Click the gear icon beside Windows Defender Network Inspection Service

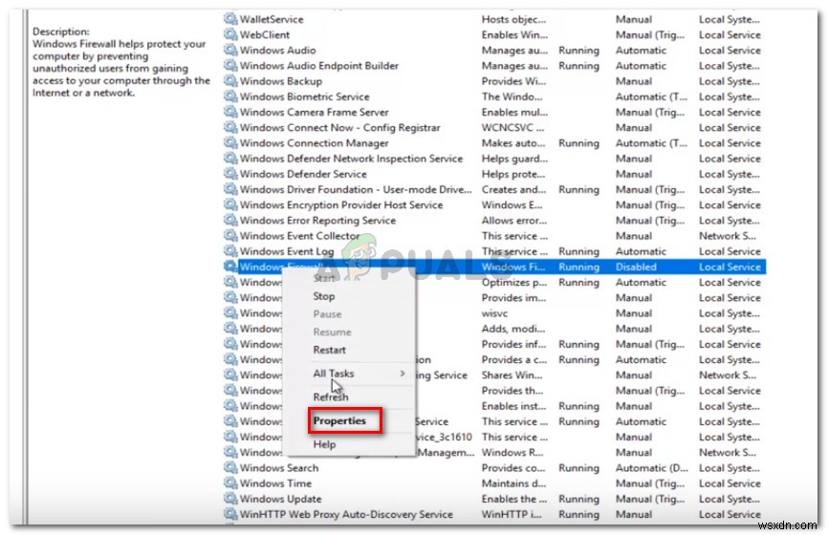pos(230,159)
